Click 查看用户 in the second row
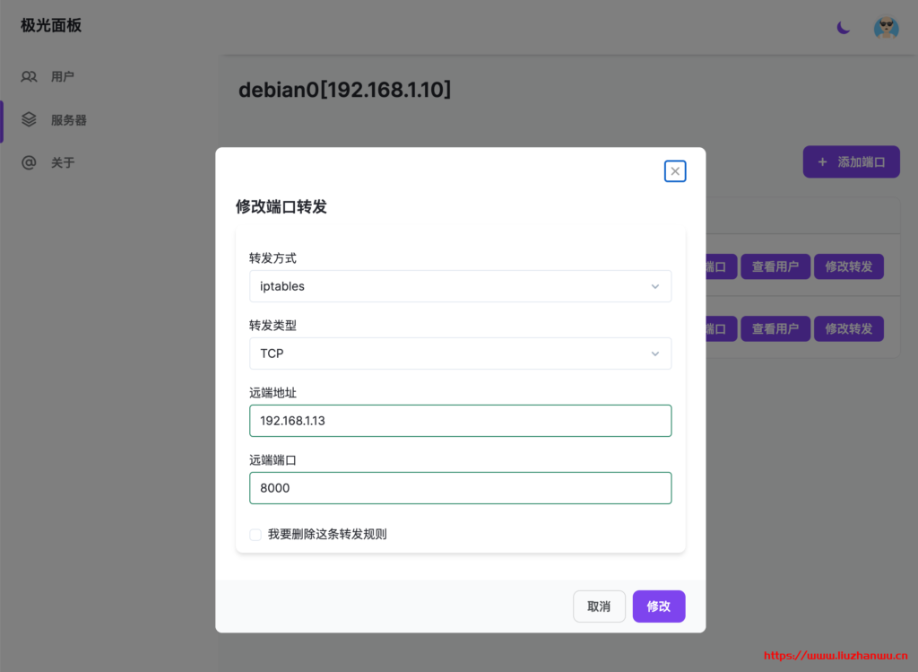Image resolution: width=918 pixels, height=672 pixels. point(775,328)
